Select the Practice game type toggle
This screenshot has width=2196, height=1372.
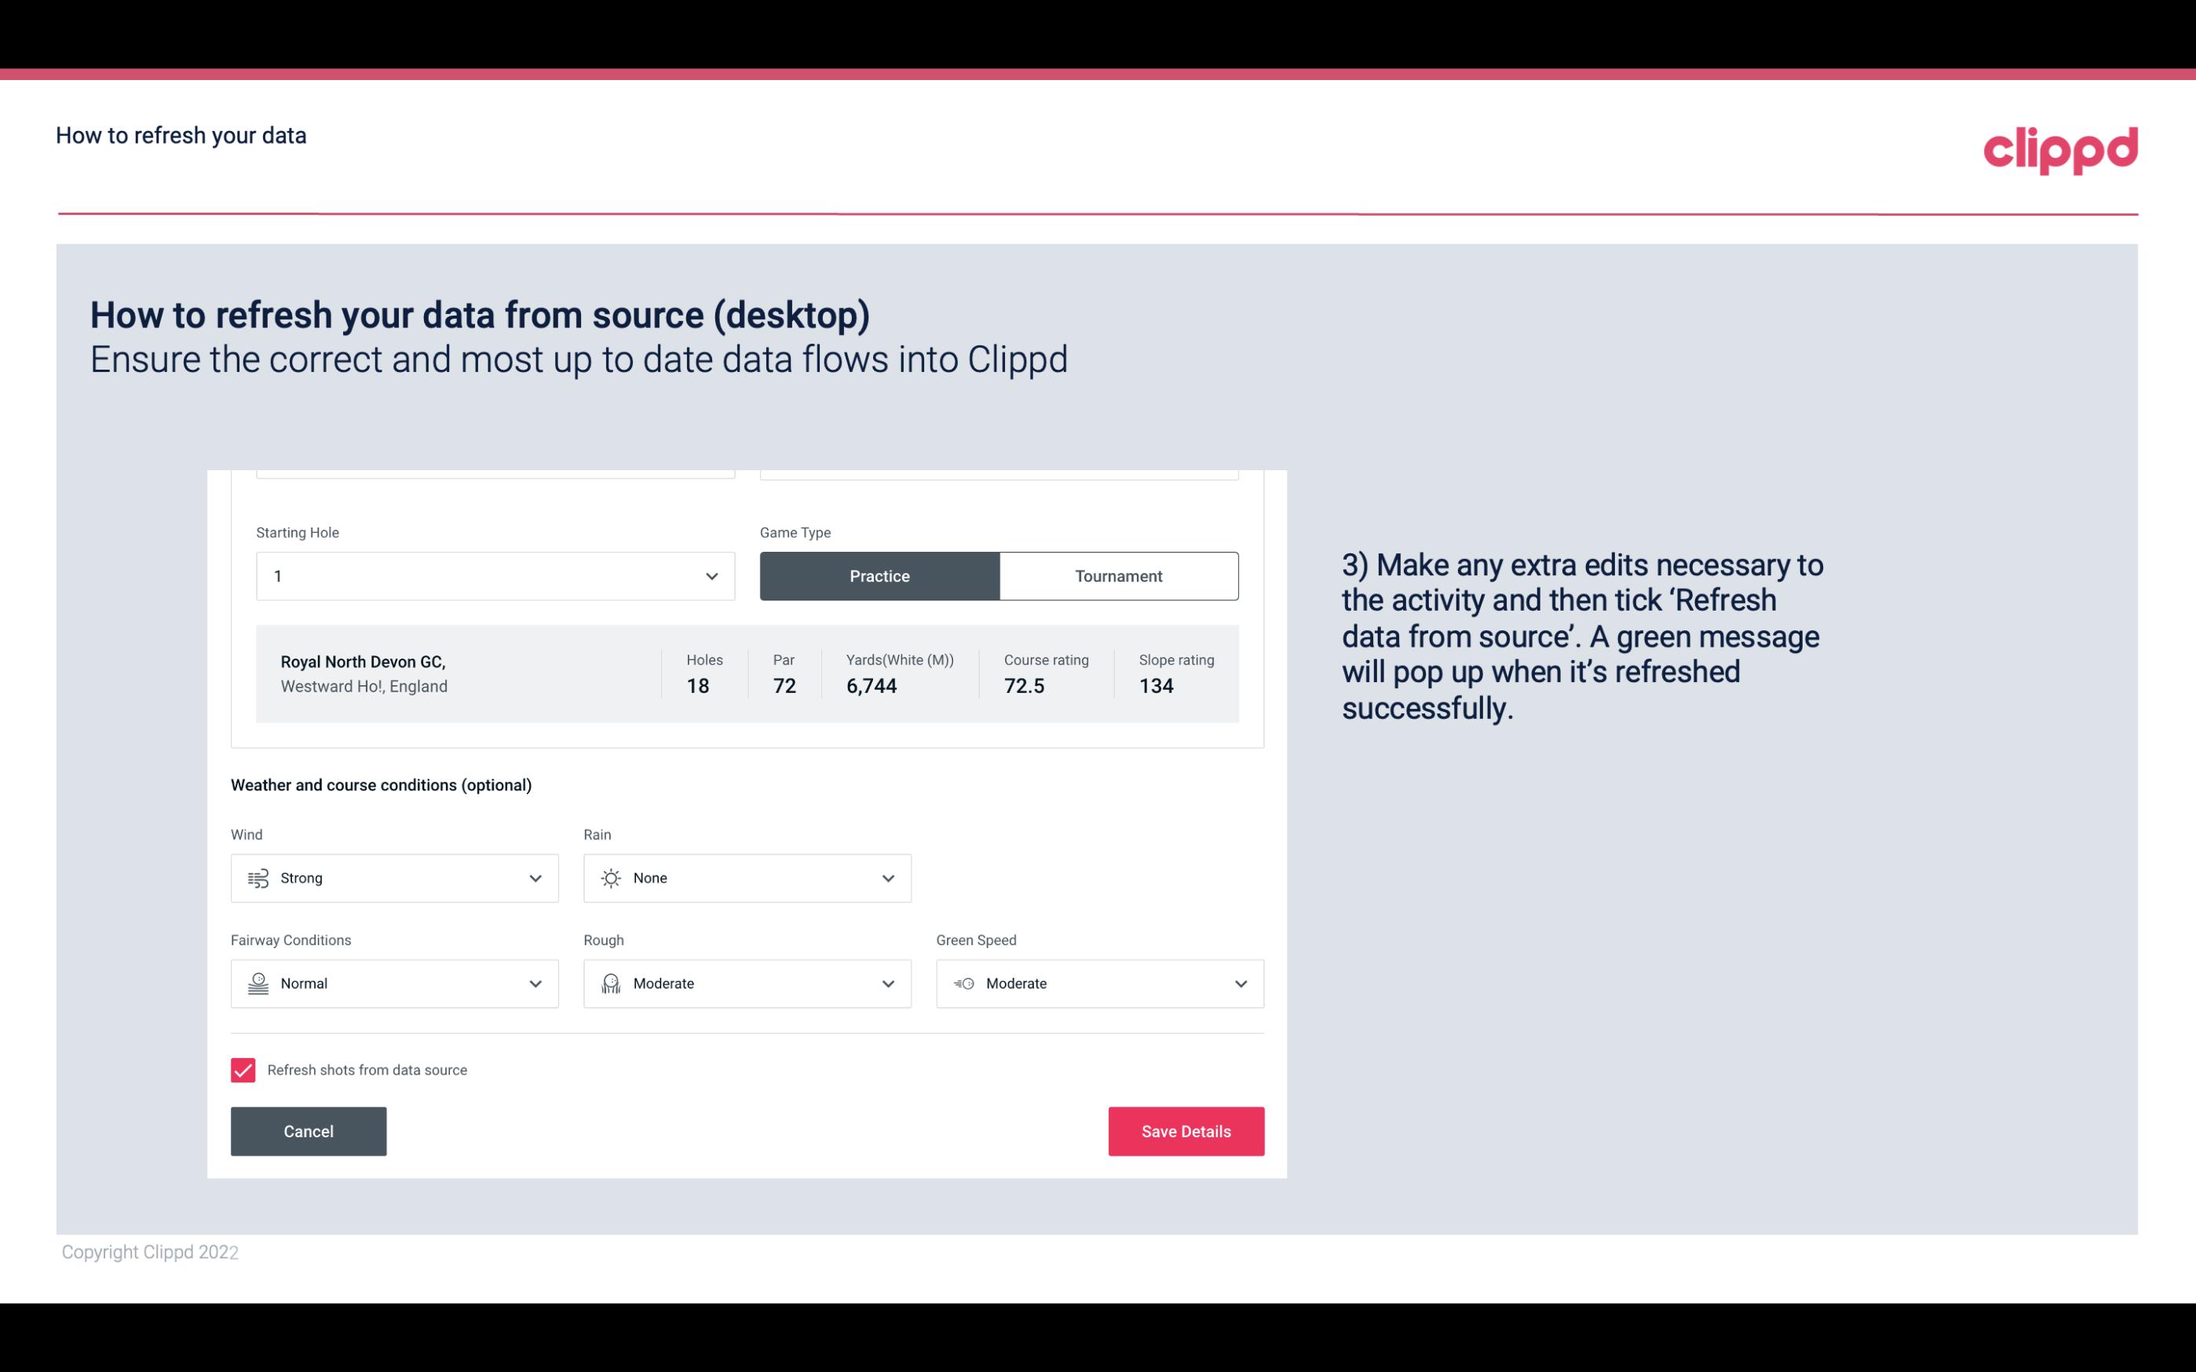pos(879,575)
